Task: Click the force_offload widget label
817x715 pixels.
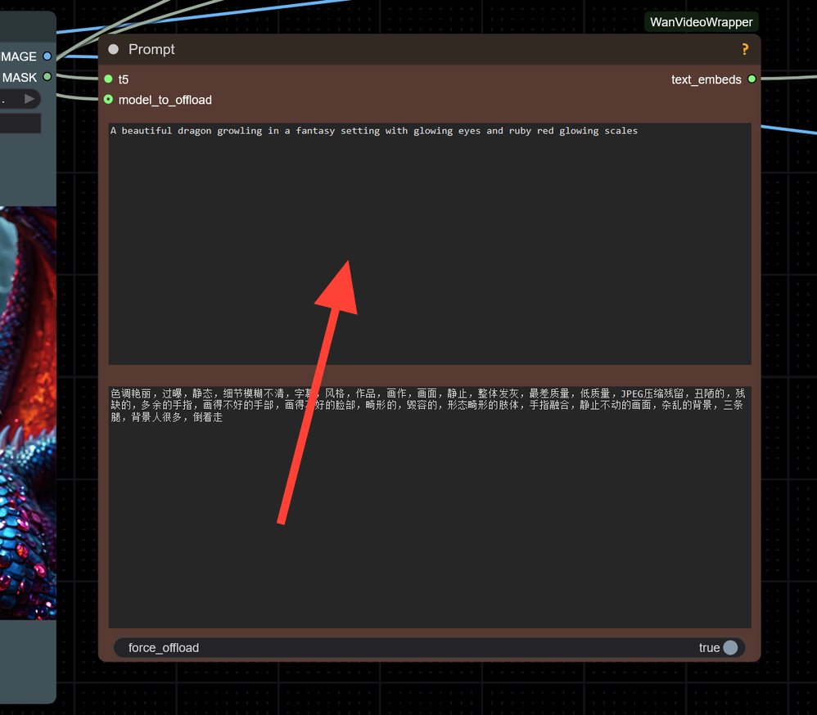Action: pos(163,647)
